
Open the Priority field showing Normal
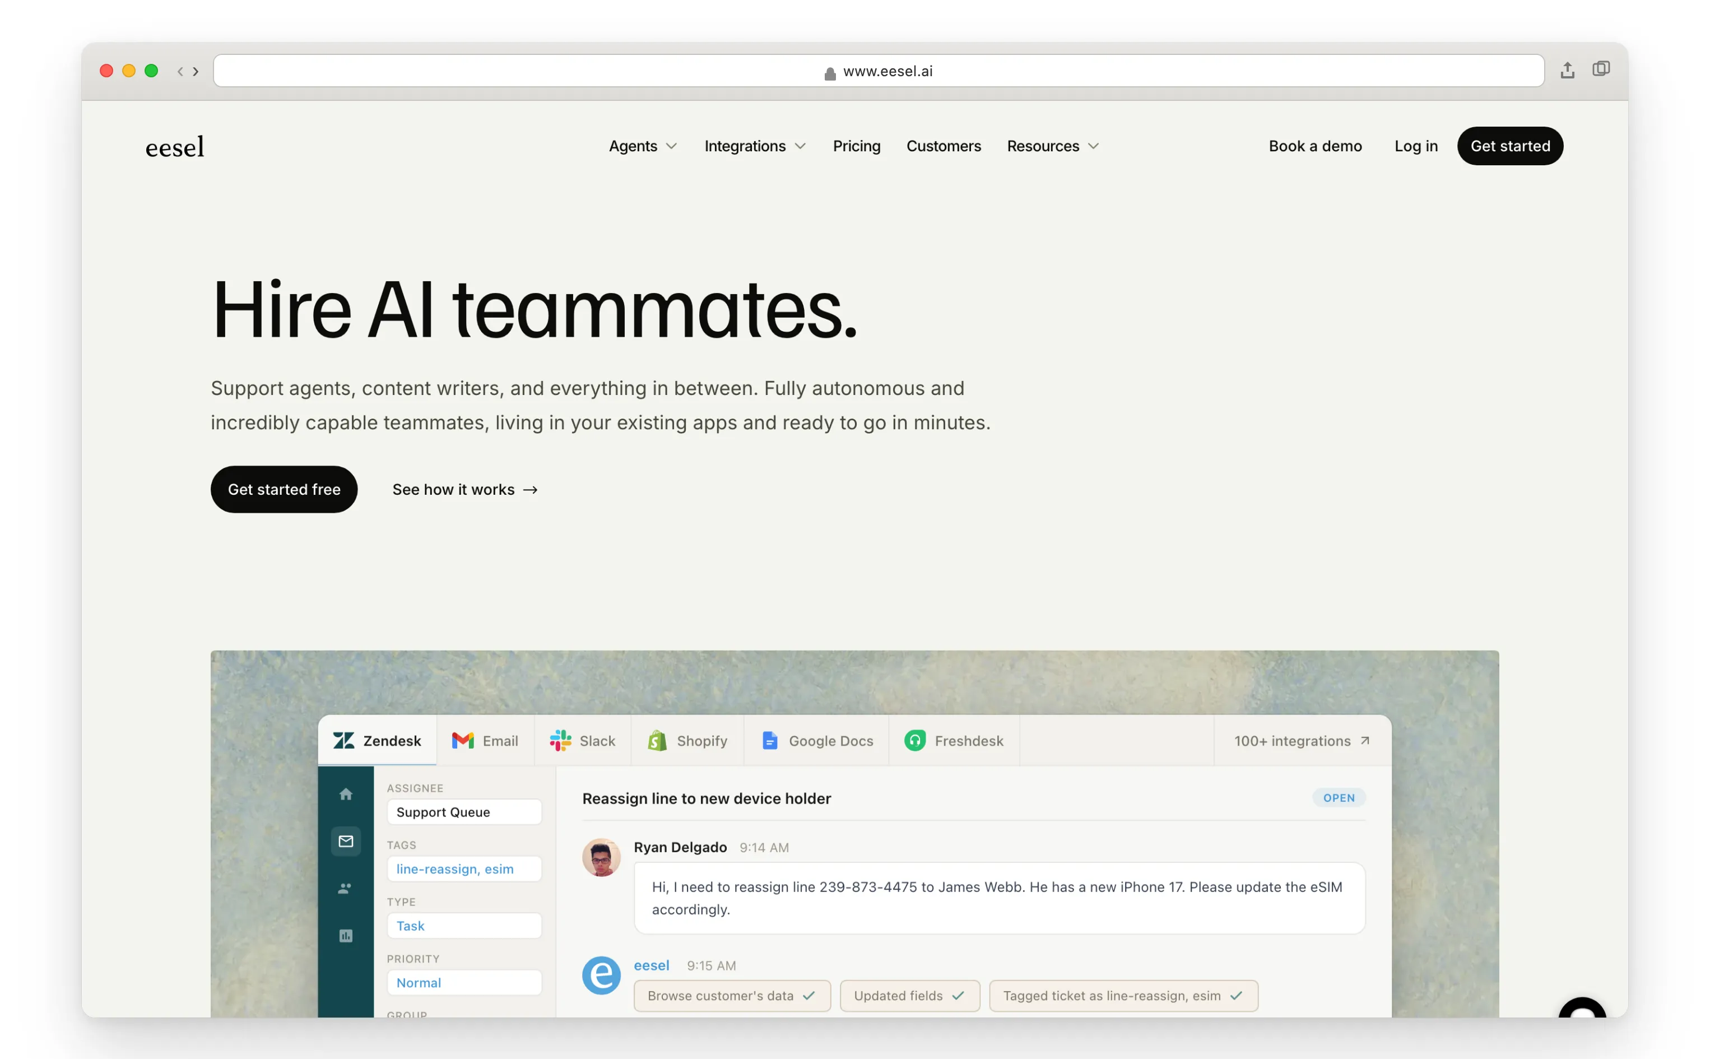pos(464,982)
